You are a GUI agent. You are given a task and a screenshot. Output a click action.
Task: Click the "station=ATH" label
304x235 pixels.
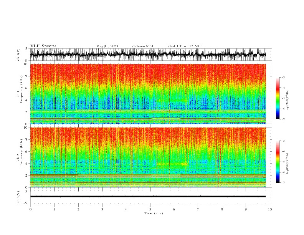(x=142, y=46)
